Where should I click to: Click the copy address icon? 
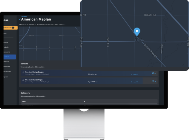pyautogui.click(x=64, y=25)
